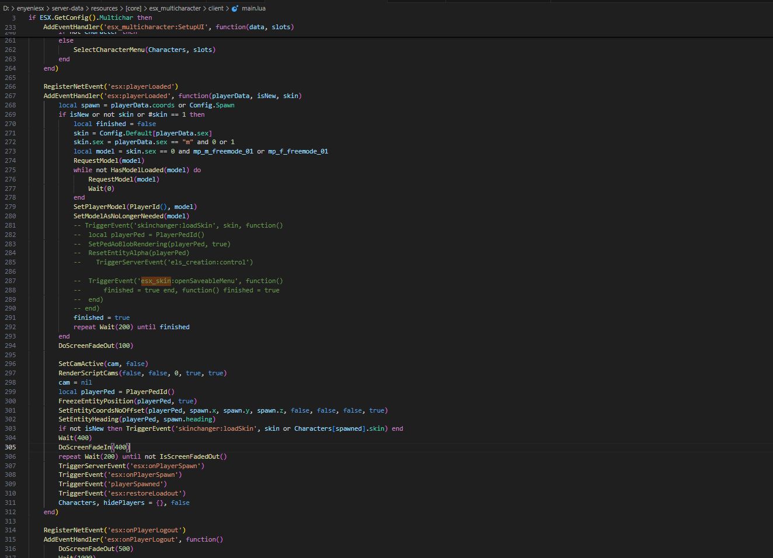Expand the client folder breadcrumb
Viewport: 773px width, 558px height.
(215, 9)
